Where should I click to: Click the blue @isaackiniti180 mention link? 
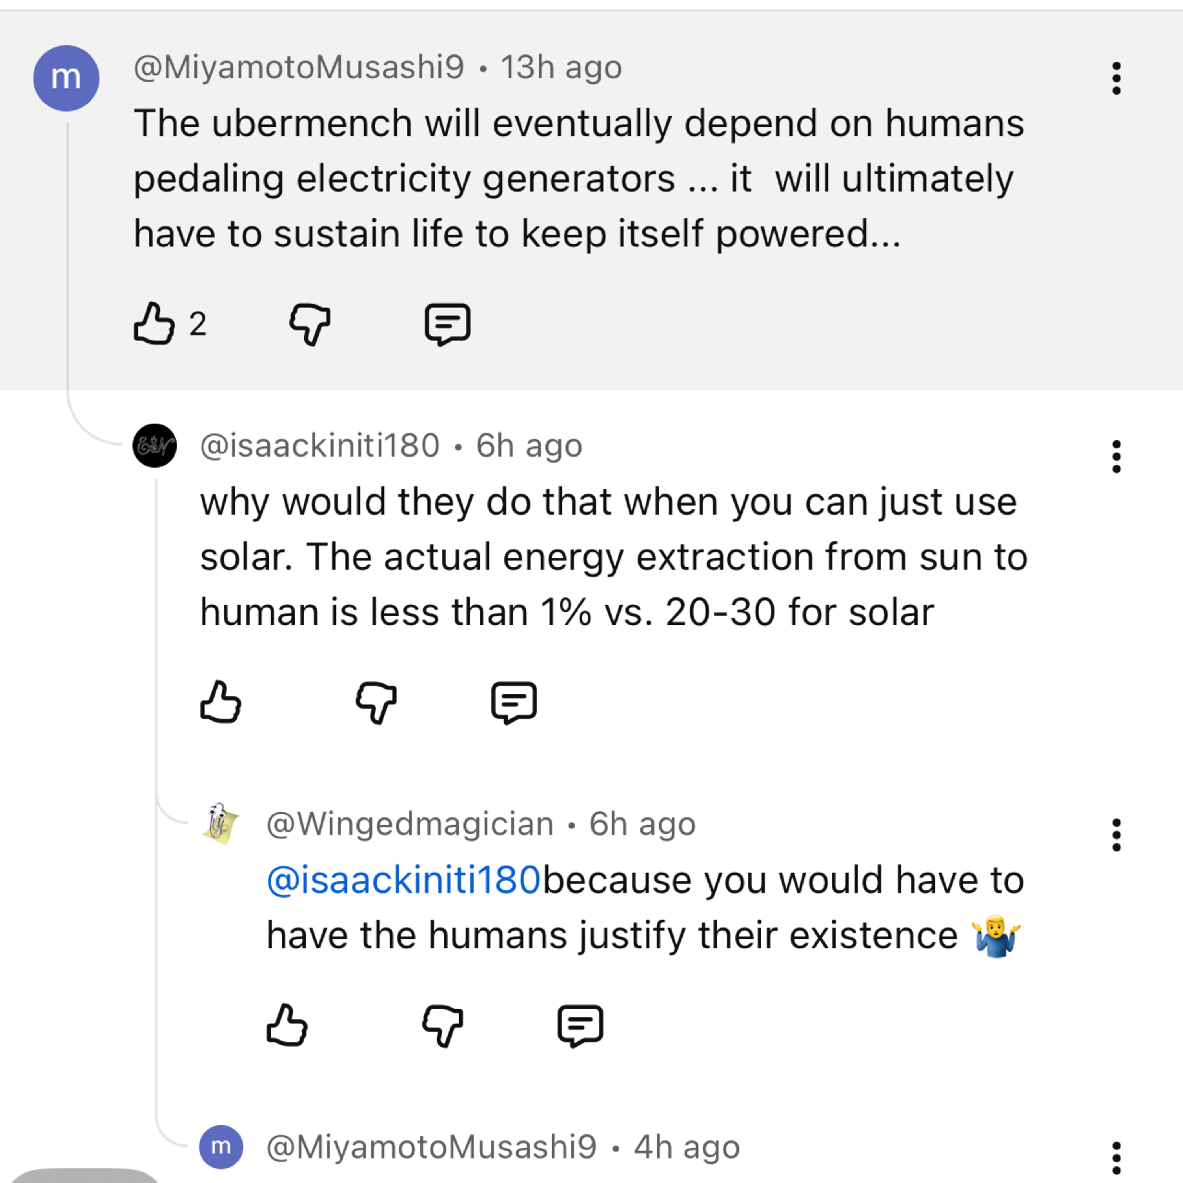click(403, 880)
